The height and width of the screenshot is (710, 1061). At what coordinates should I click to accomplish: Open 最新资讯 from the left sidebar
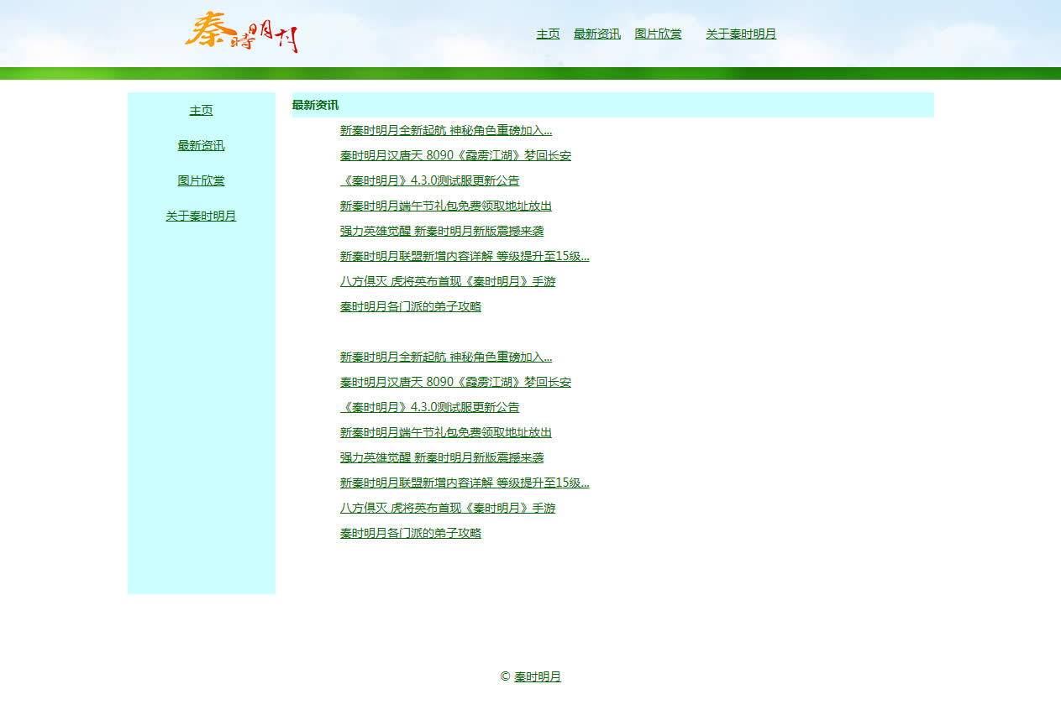(201, 146)
